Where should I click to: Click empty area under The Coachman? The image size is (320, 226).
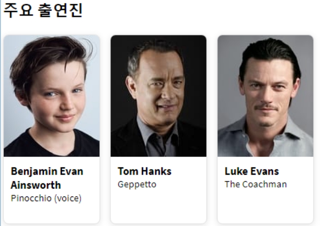point(265,206)
